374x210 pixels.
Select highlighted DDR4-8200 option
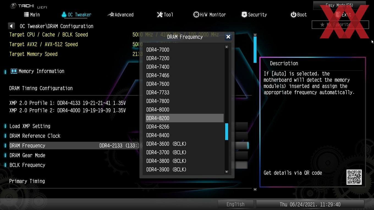[x=185, y=118]
